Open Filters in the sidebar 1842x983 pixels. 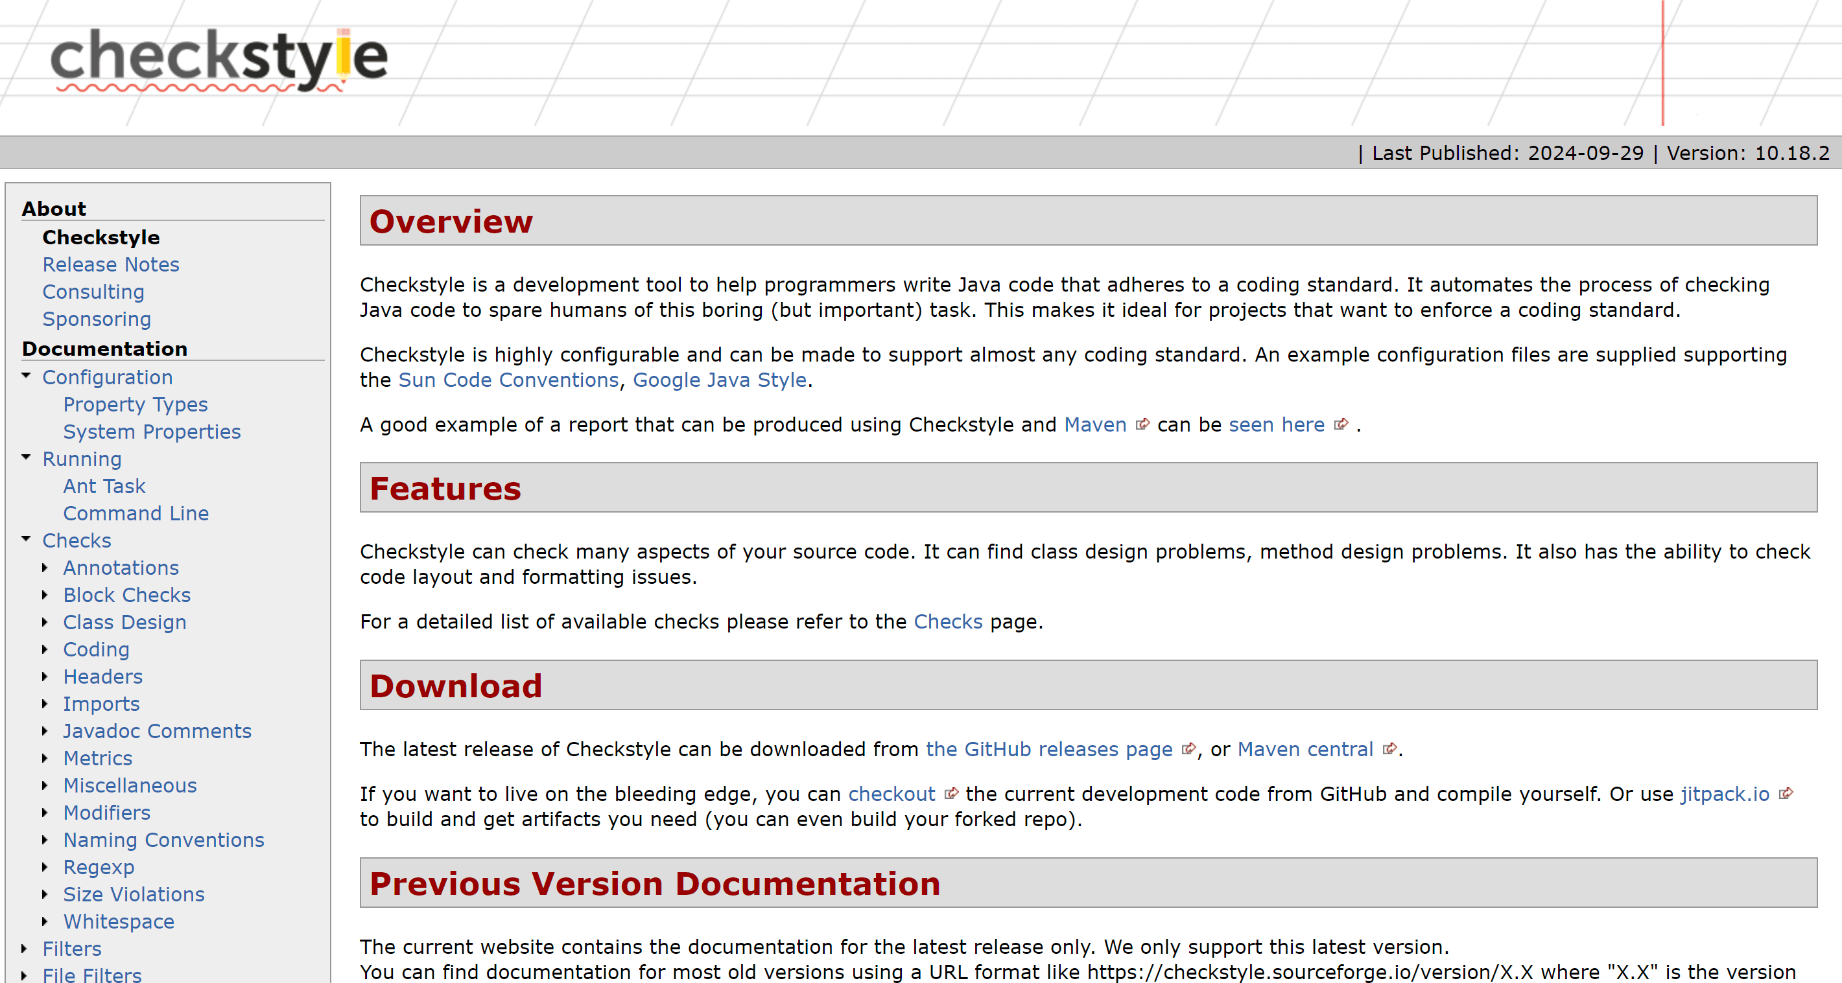pyautogui.click(x=71, y=949)
